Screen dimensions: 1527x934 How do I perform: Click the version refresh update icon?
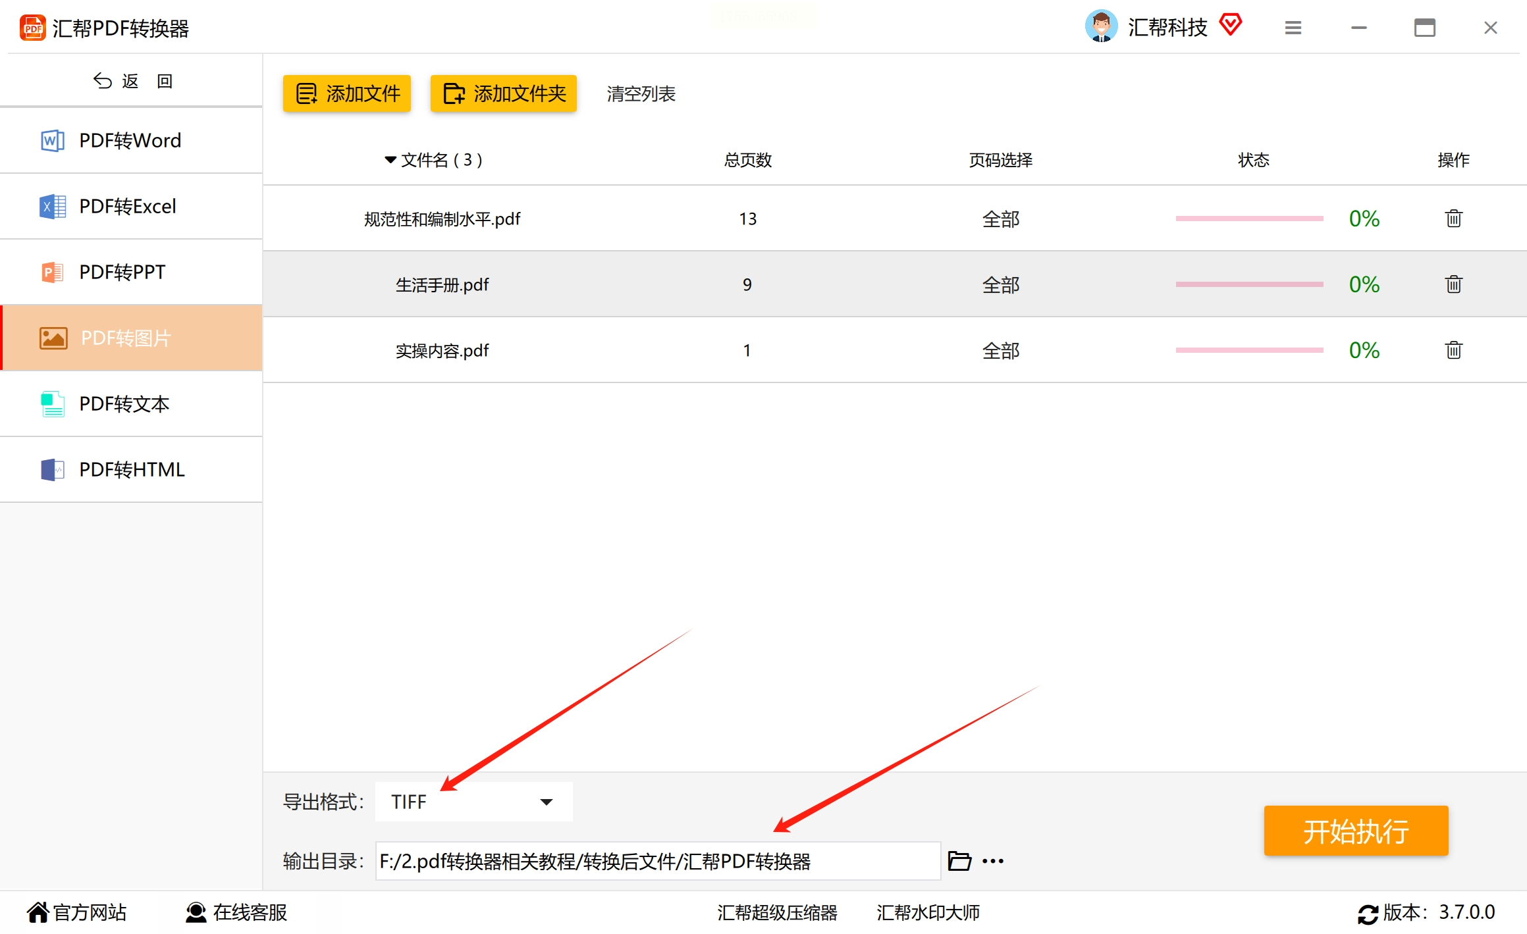click(1368, 914)
